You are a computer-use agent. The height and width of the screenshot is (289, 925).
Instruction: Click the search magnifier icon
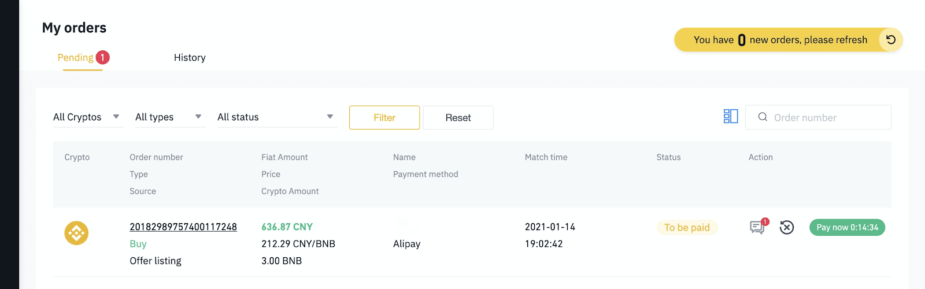pos(763,117)
